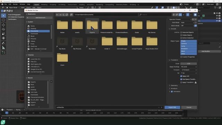222x125 pixels.
Task: Open Operator Presets dropdown
Action: point(180,19)
